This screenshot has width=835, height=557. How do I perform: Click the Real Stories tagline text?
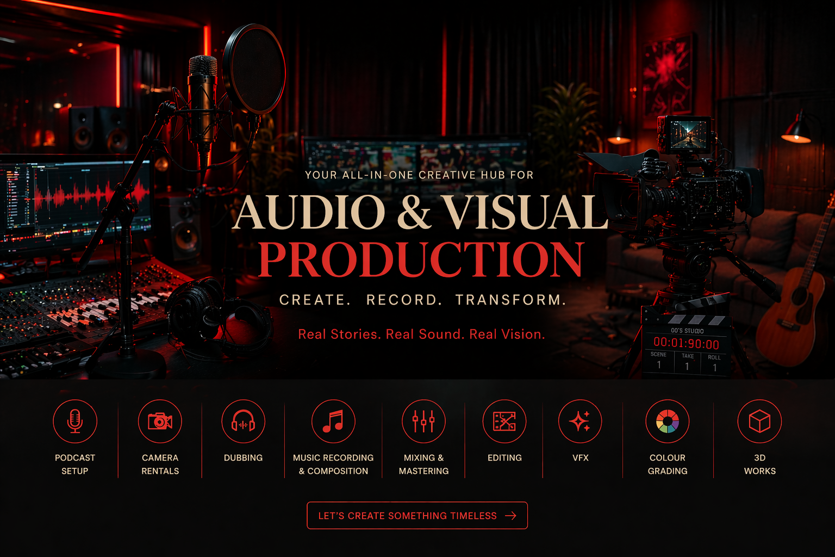(421, 335)
